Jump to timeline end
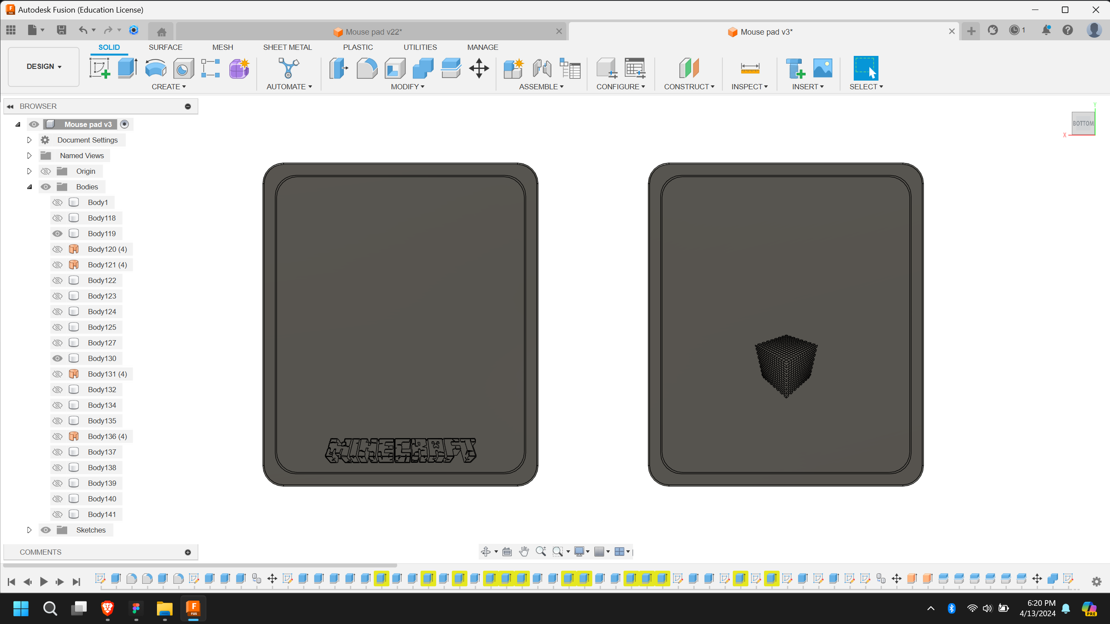Image resolution: width=1110 pixels, height=624 pixels. point(76,582)
